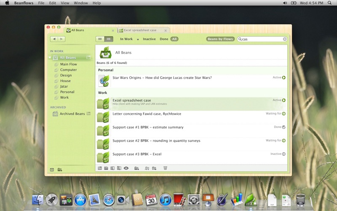This screenshot has height=211, width=337.
Task: Click the magnifier icon in the search field
Action: pyautogui.click(x=240, y=39)
